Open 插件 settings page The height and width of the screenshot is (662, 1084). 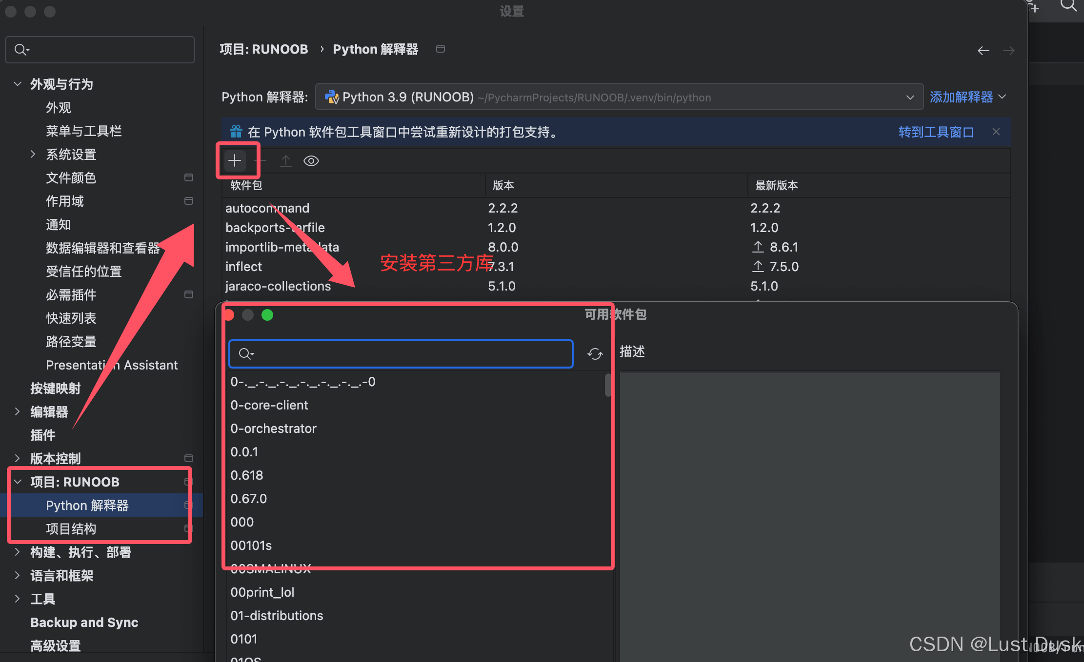pyautogui.click(x=43, y=435)
